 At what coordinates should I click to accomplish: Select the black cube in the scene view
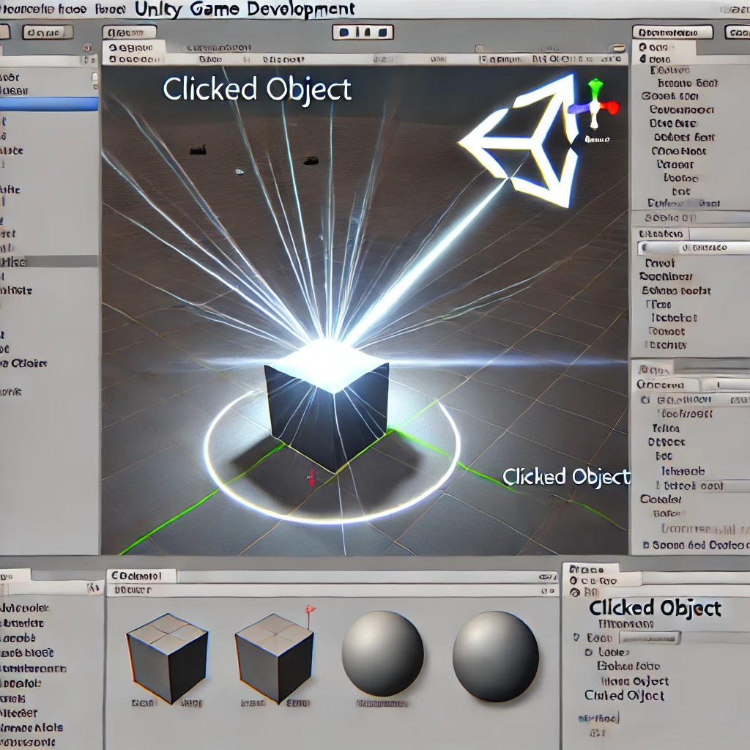click(327, 406)
